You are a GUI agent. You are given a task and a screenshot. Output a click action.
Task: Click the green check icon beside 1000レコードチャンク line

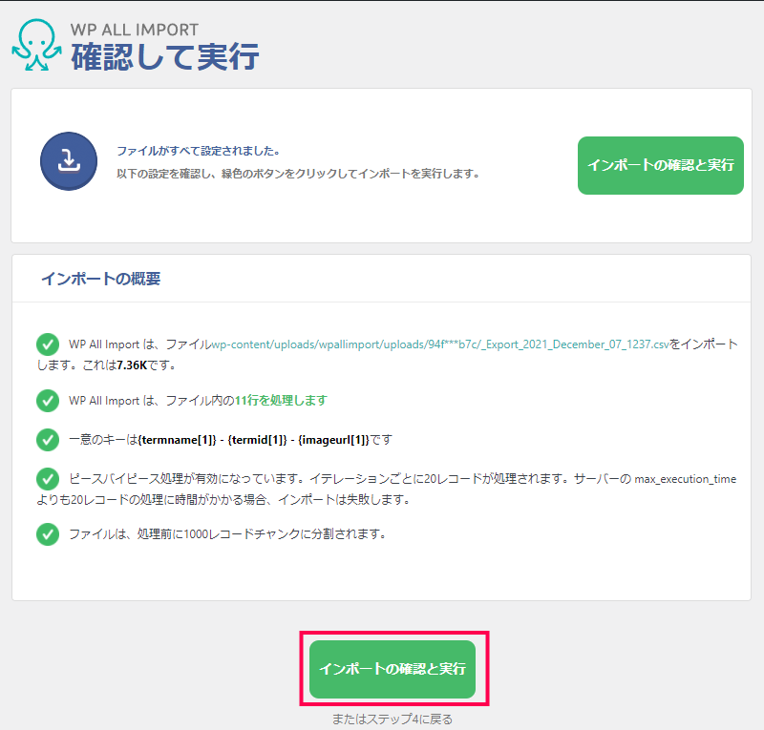click(48, 534)
